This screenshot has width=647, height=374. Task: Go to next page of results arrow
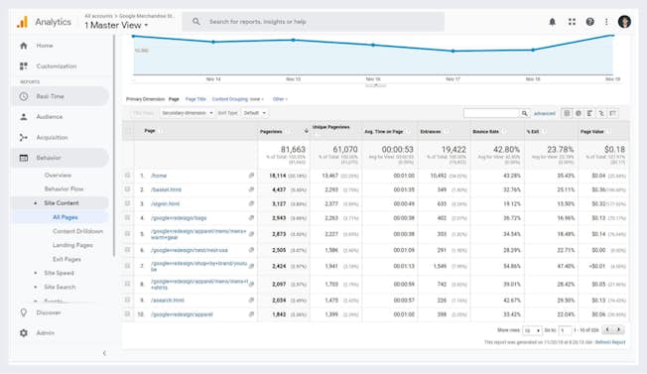click(618, 330)
